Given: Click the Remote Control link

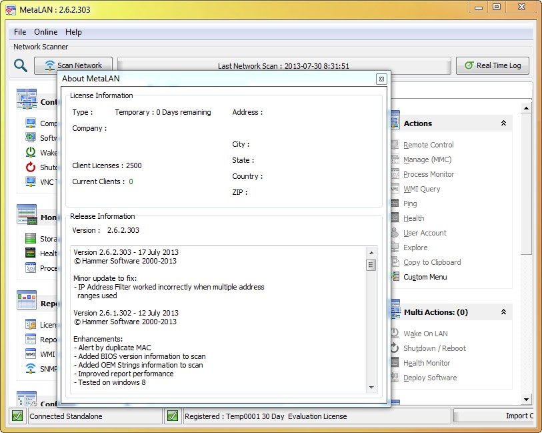Looking at the screenshot, I should pos(428,145).
